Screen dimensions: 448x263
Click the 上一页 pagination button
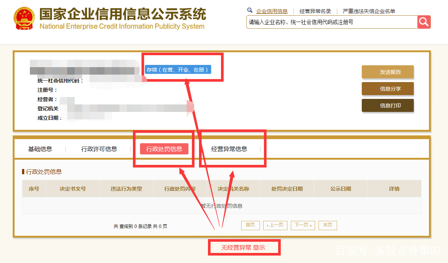pyautogui.click(x=275, y=225)
